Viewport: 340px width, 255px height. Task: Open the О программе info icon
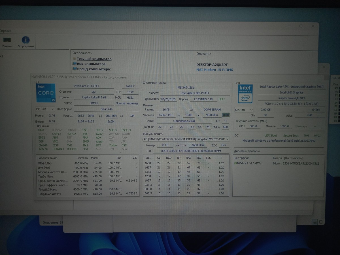click(x=25, y=42)
